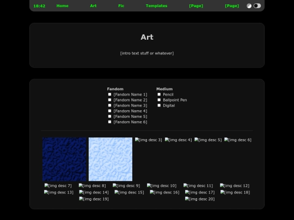Check the Pencil medium checkbox
The image size is (294, 220).
pyautogui.click(x=159, y=95)
